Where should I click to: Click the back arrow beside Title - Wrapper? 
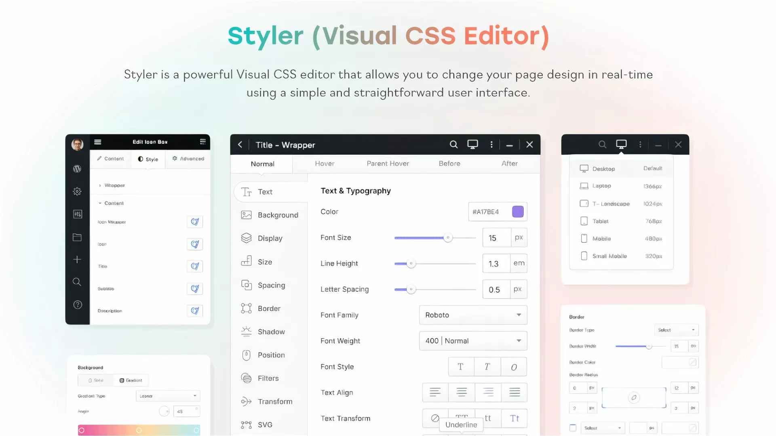240,145
